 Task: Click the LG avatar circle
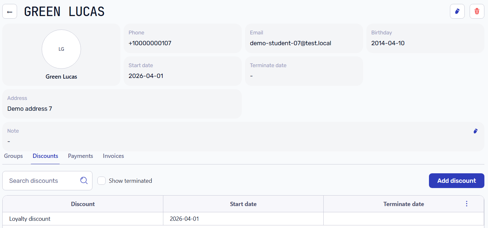click(61, 49)
